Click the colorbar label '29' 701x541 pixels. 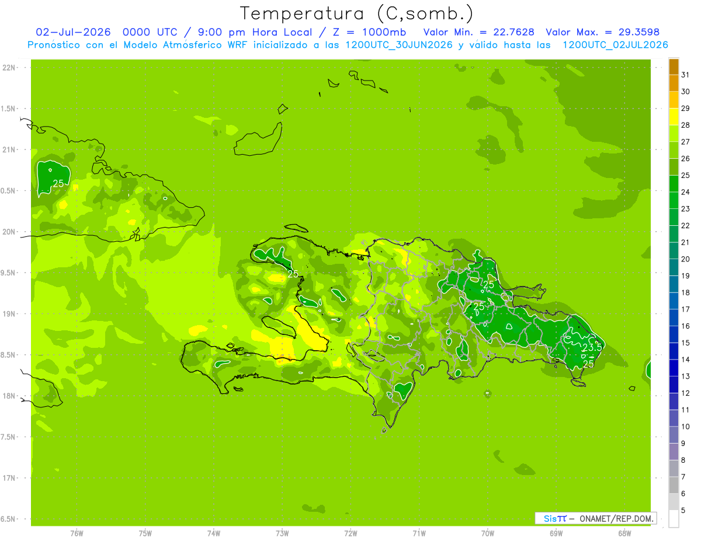click(x=686, y=109)
